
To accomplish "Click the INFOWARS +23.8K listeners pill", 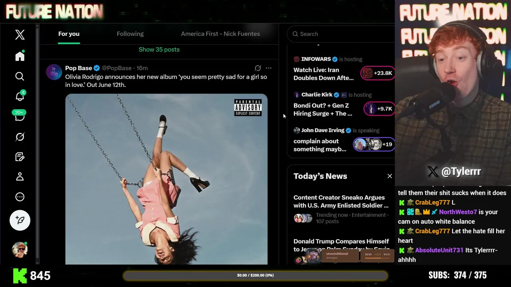I will coord(378,73).
